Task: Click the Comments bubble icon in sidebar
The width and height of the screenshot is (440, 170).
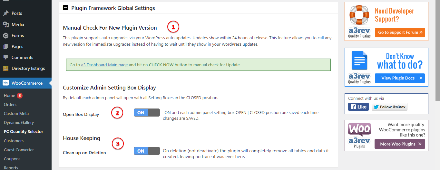Action: [5, 57]
